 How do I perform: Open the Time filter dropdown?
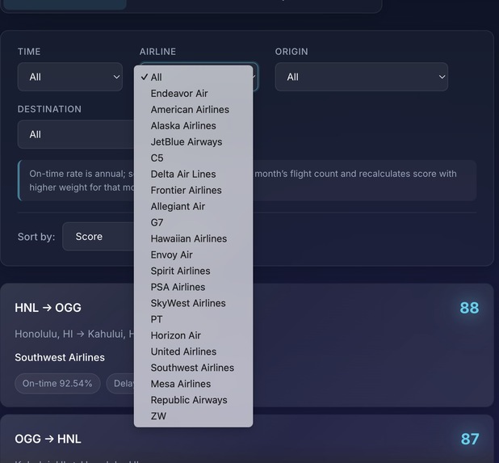70,77
